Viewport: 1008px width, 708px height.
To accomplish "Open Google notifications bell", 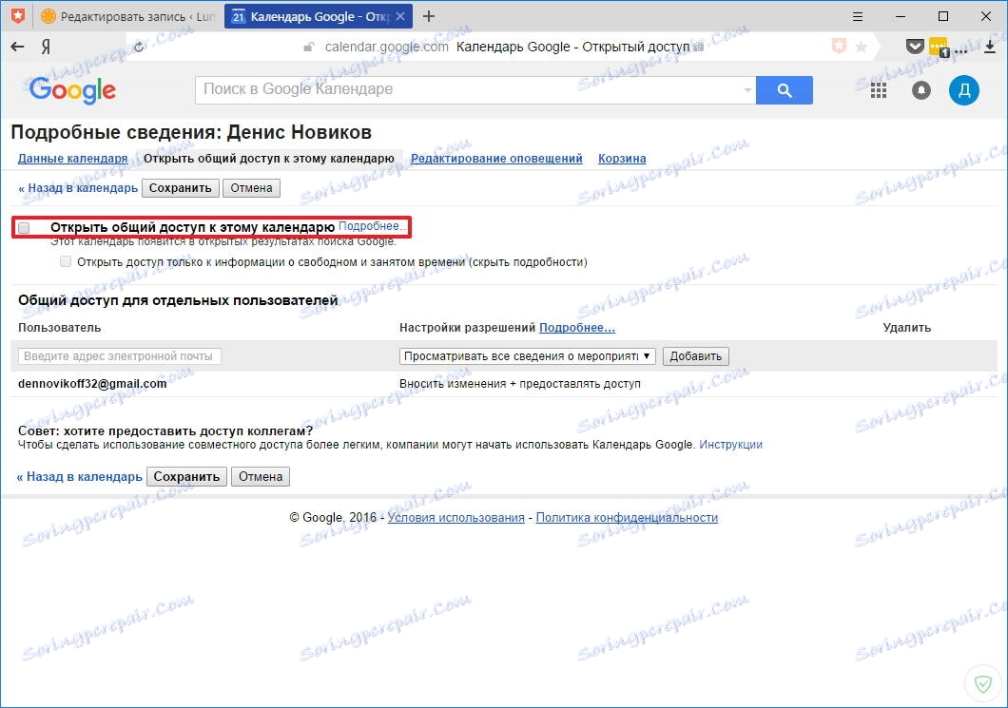I will [x=921, y=90].
